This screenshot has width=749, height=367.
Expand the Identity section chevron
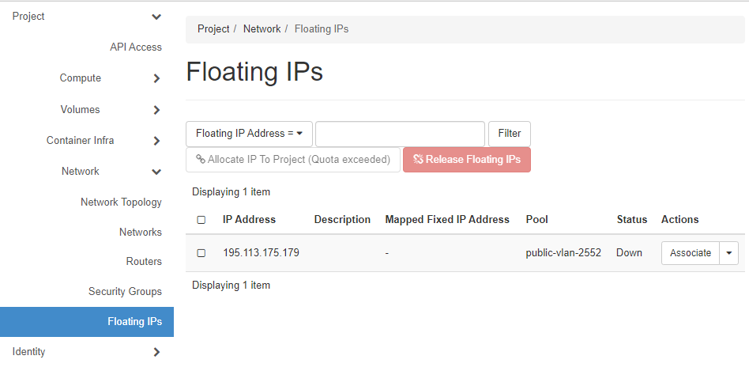[x=156, y=352]
